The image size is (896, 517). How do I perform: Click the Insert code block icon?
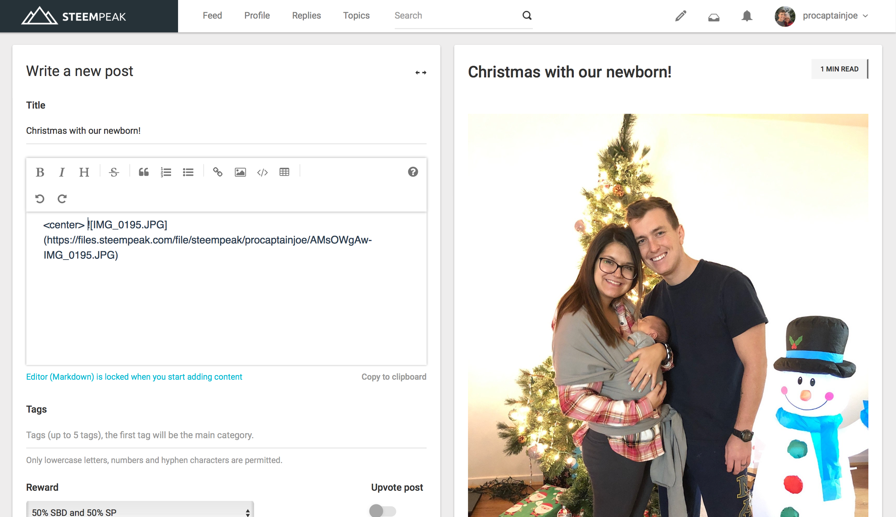pos(262,171)
